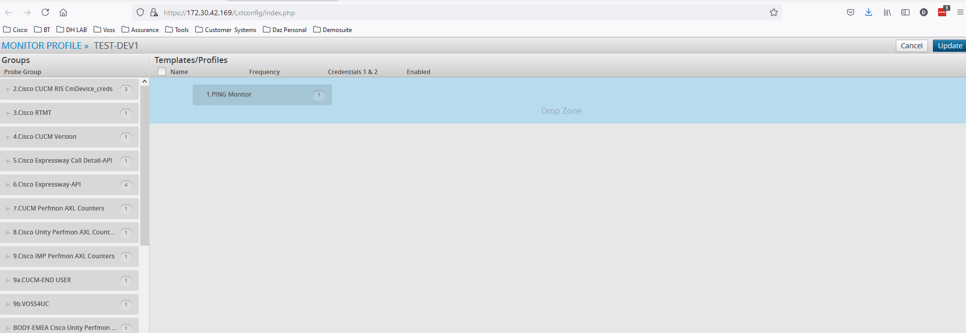Image resolution: width=966 pixels, height=333 pixels.
Task: Click the browser URL address field
Action: [x=458, y=13]
